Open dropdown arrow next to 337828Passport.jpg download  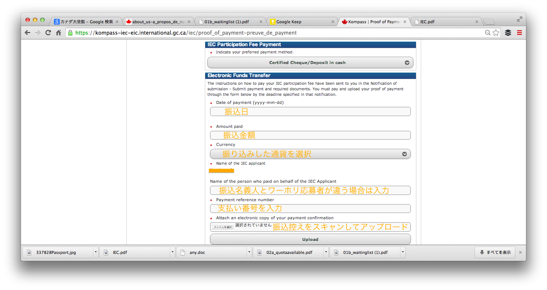(96, 252)
